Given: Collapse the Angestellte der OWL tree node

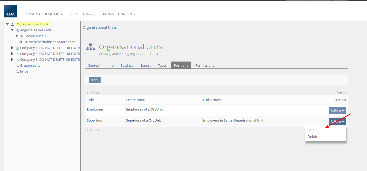Looking at the screenshot, I should pos(12,30).
